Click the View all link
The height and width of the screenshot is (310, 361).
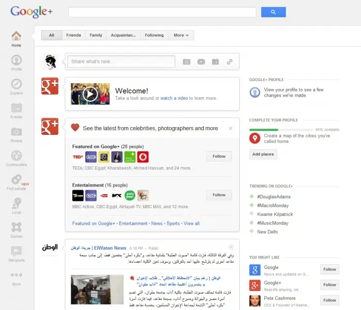point(192,223)
